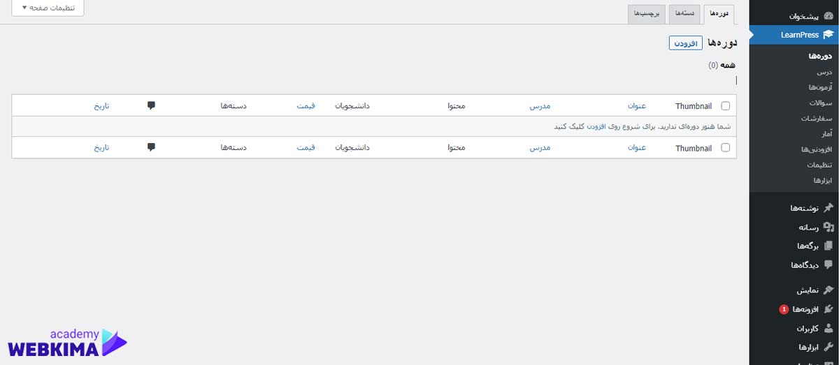Open the تنظیمات صفحه screen options dropdown
The width and height of the screenshot is (839, 365).
click(48, 8)
